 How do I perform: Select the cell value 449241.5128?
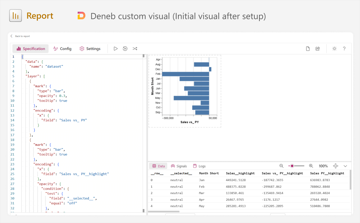235,180
